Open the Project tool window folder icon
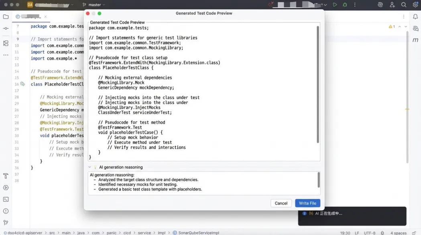 [x=6, y=17]
